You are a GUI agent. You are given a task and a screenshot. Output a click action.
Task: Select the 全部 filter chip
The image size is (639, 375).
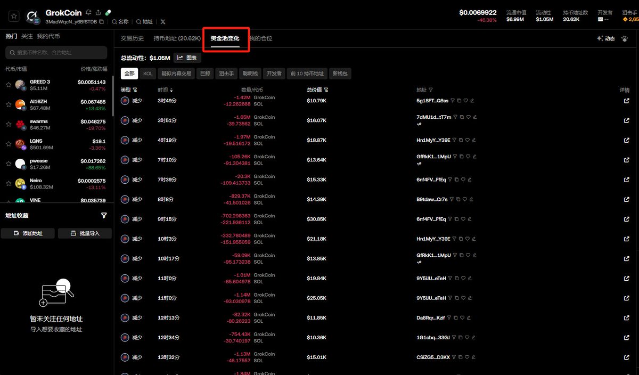129,74
